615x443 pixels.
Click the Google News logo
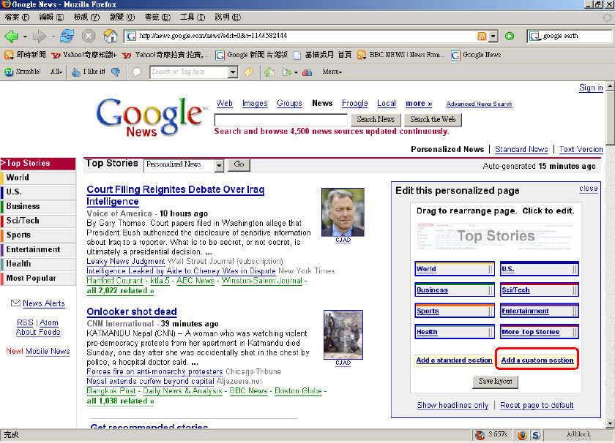coord(151,117)
